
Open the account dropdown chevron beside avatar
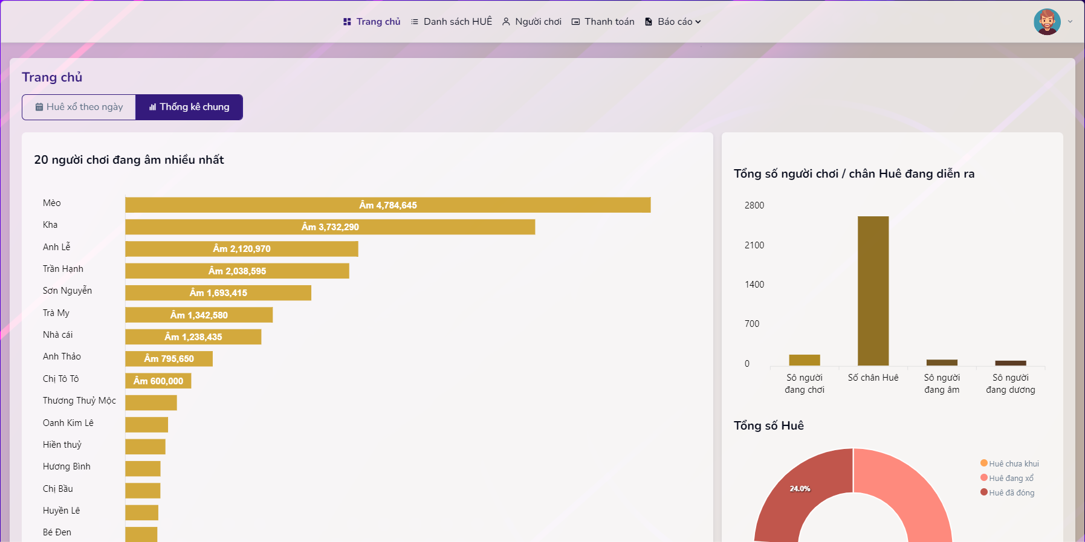pyautogui.click(x=1070, y=22)
